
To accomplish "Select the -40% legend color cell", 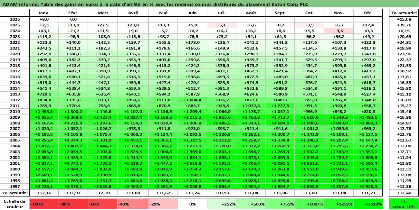I will click(x=133, y=204).
